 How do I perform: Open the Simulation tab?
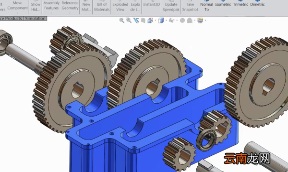pos(35,19)
